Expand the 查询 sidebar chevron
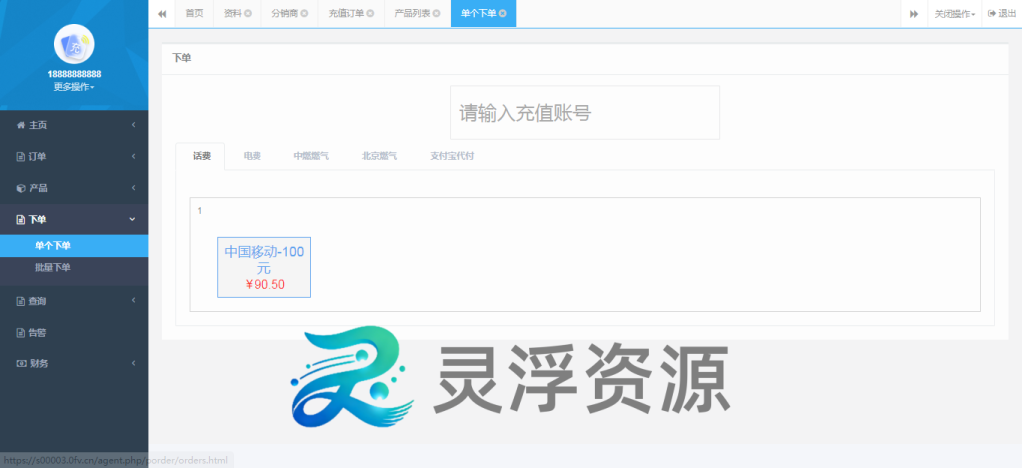 [133, 300]
